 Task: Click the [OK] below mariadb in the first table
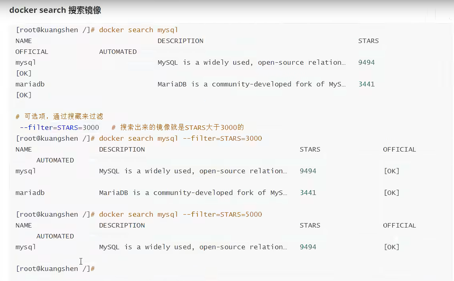24,95
